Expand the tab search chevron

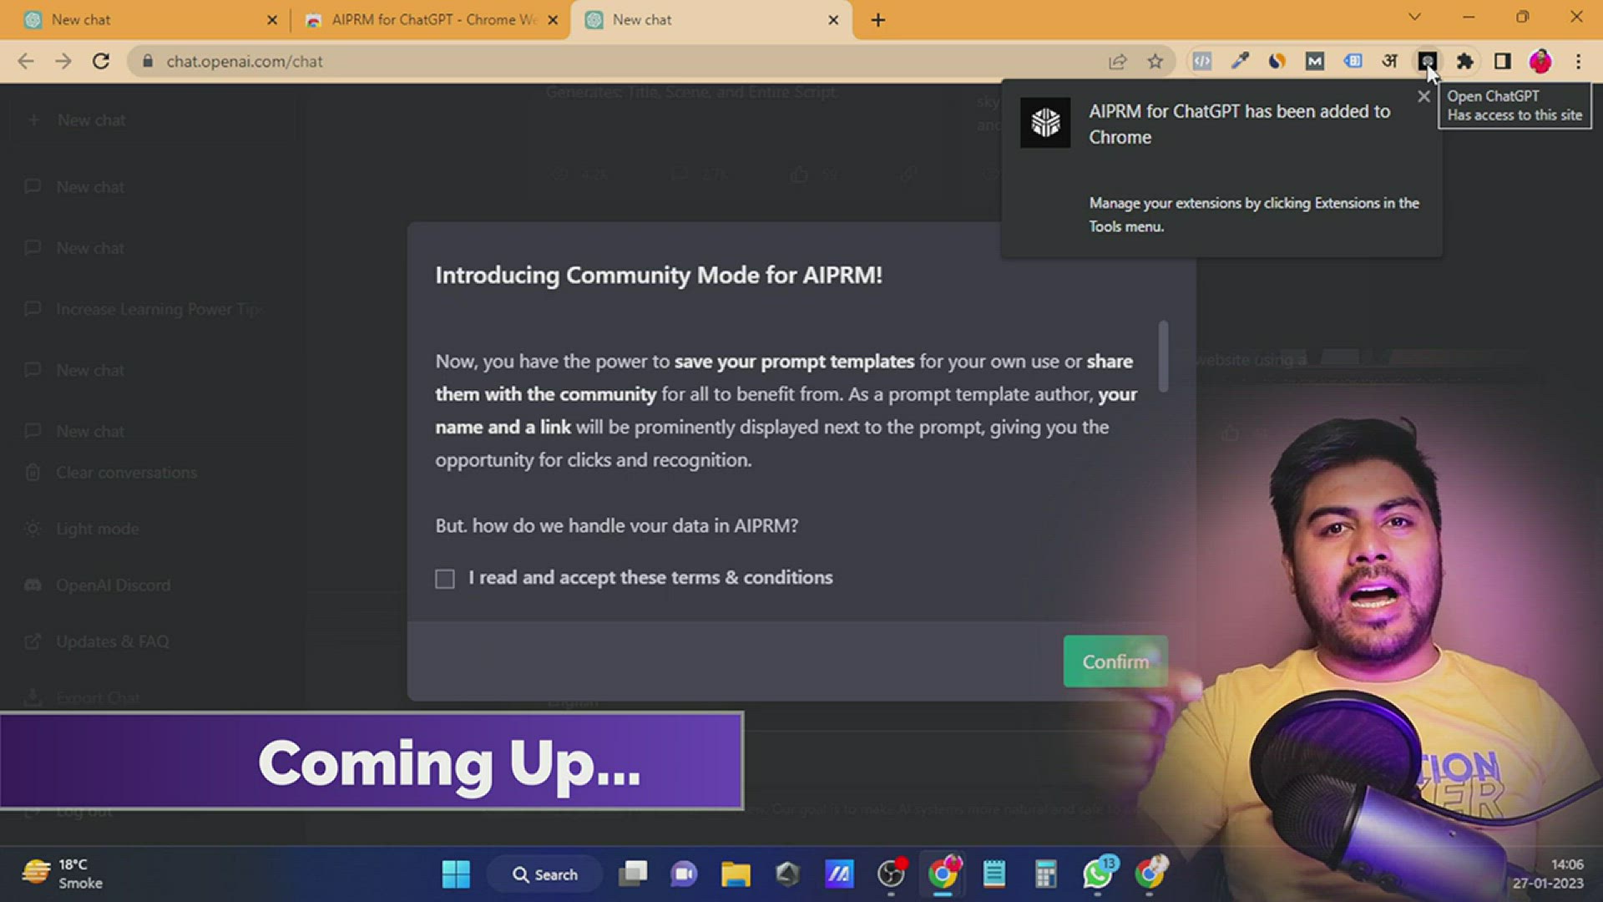pos(1414,17)
